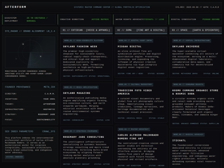Click the 'SECTOR: METAVERSE INFRA' footer text

185,73
